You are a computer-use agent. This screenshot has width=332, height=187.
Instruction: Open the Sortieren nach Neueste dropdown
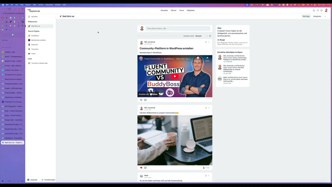tap(202, 36)
